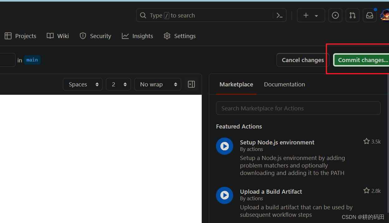Click the Wiki book icon
The image size is (389, 223).
pos(50,36)
